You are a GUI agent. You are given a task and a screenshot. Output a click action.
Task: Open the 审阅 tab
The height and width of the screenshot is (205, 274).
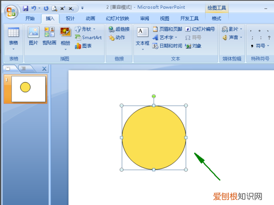(x=145, y=18)
